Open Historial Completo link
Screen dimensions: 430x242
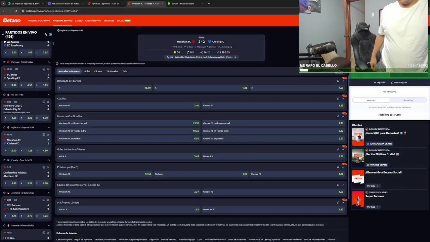coord(390,115)
